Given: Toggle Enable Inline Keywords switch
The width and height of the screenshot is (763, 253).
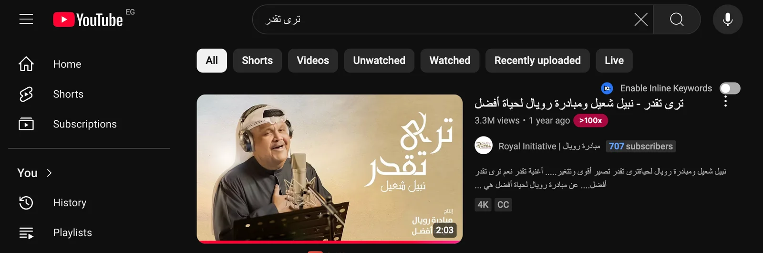Looking at the screenshot, I should pos(730,88).
